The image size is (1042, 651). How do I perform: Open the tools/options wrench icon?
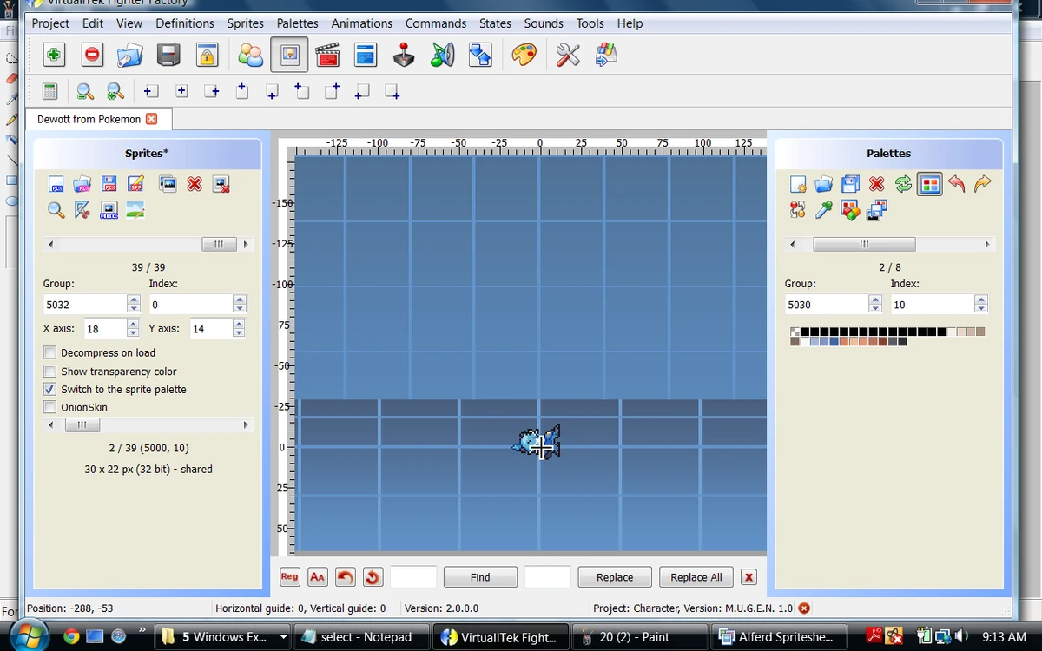566,55
